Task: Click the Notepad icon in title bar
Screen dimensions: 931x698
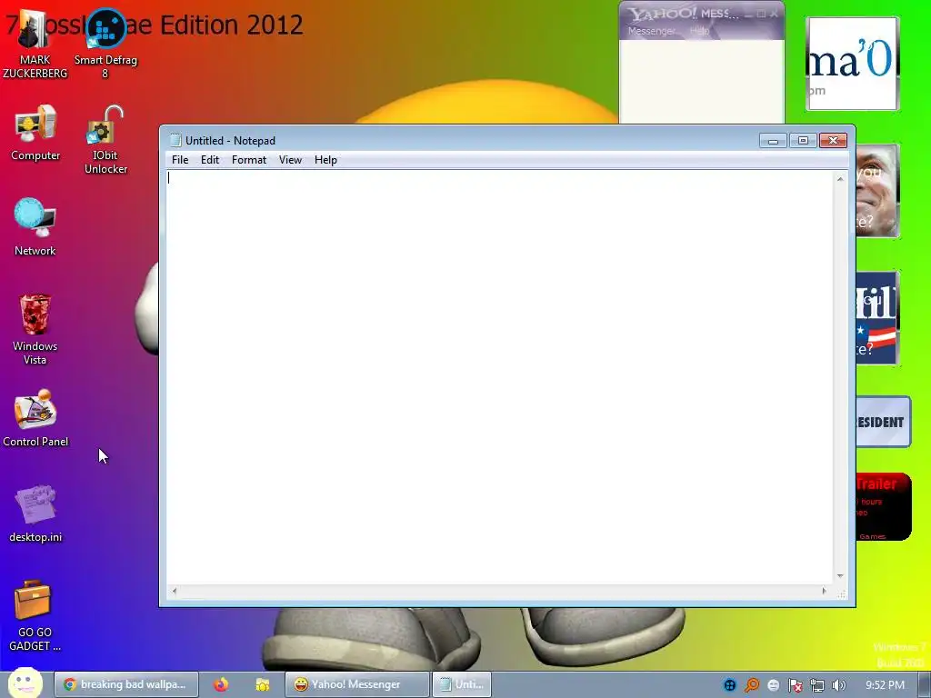Action: pyautogui.click(x=175, y=140)
